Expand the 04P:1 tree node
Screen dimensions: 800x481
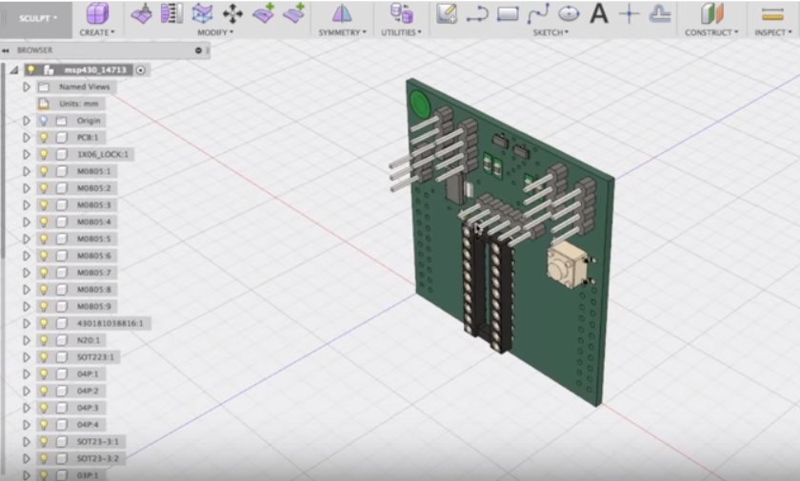[x=27, y=375]
